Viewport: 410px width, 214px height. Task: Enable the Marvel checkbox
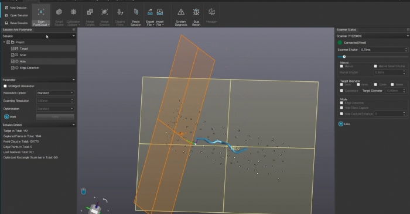coord(341,66)
